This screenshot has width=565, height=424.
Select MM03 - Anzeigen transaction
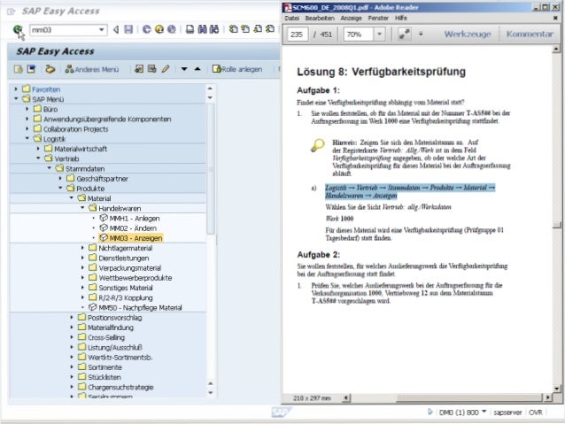tap(135, 238)
